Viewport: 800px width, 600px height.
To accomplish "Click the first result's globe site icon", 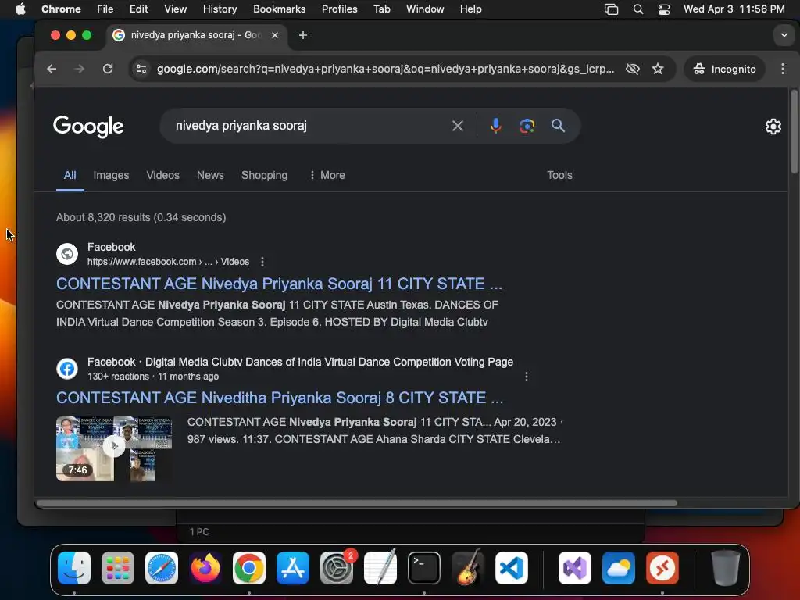I will (67, 254).
